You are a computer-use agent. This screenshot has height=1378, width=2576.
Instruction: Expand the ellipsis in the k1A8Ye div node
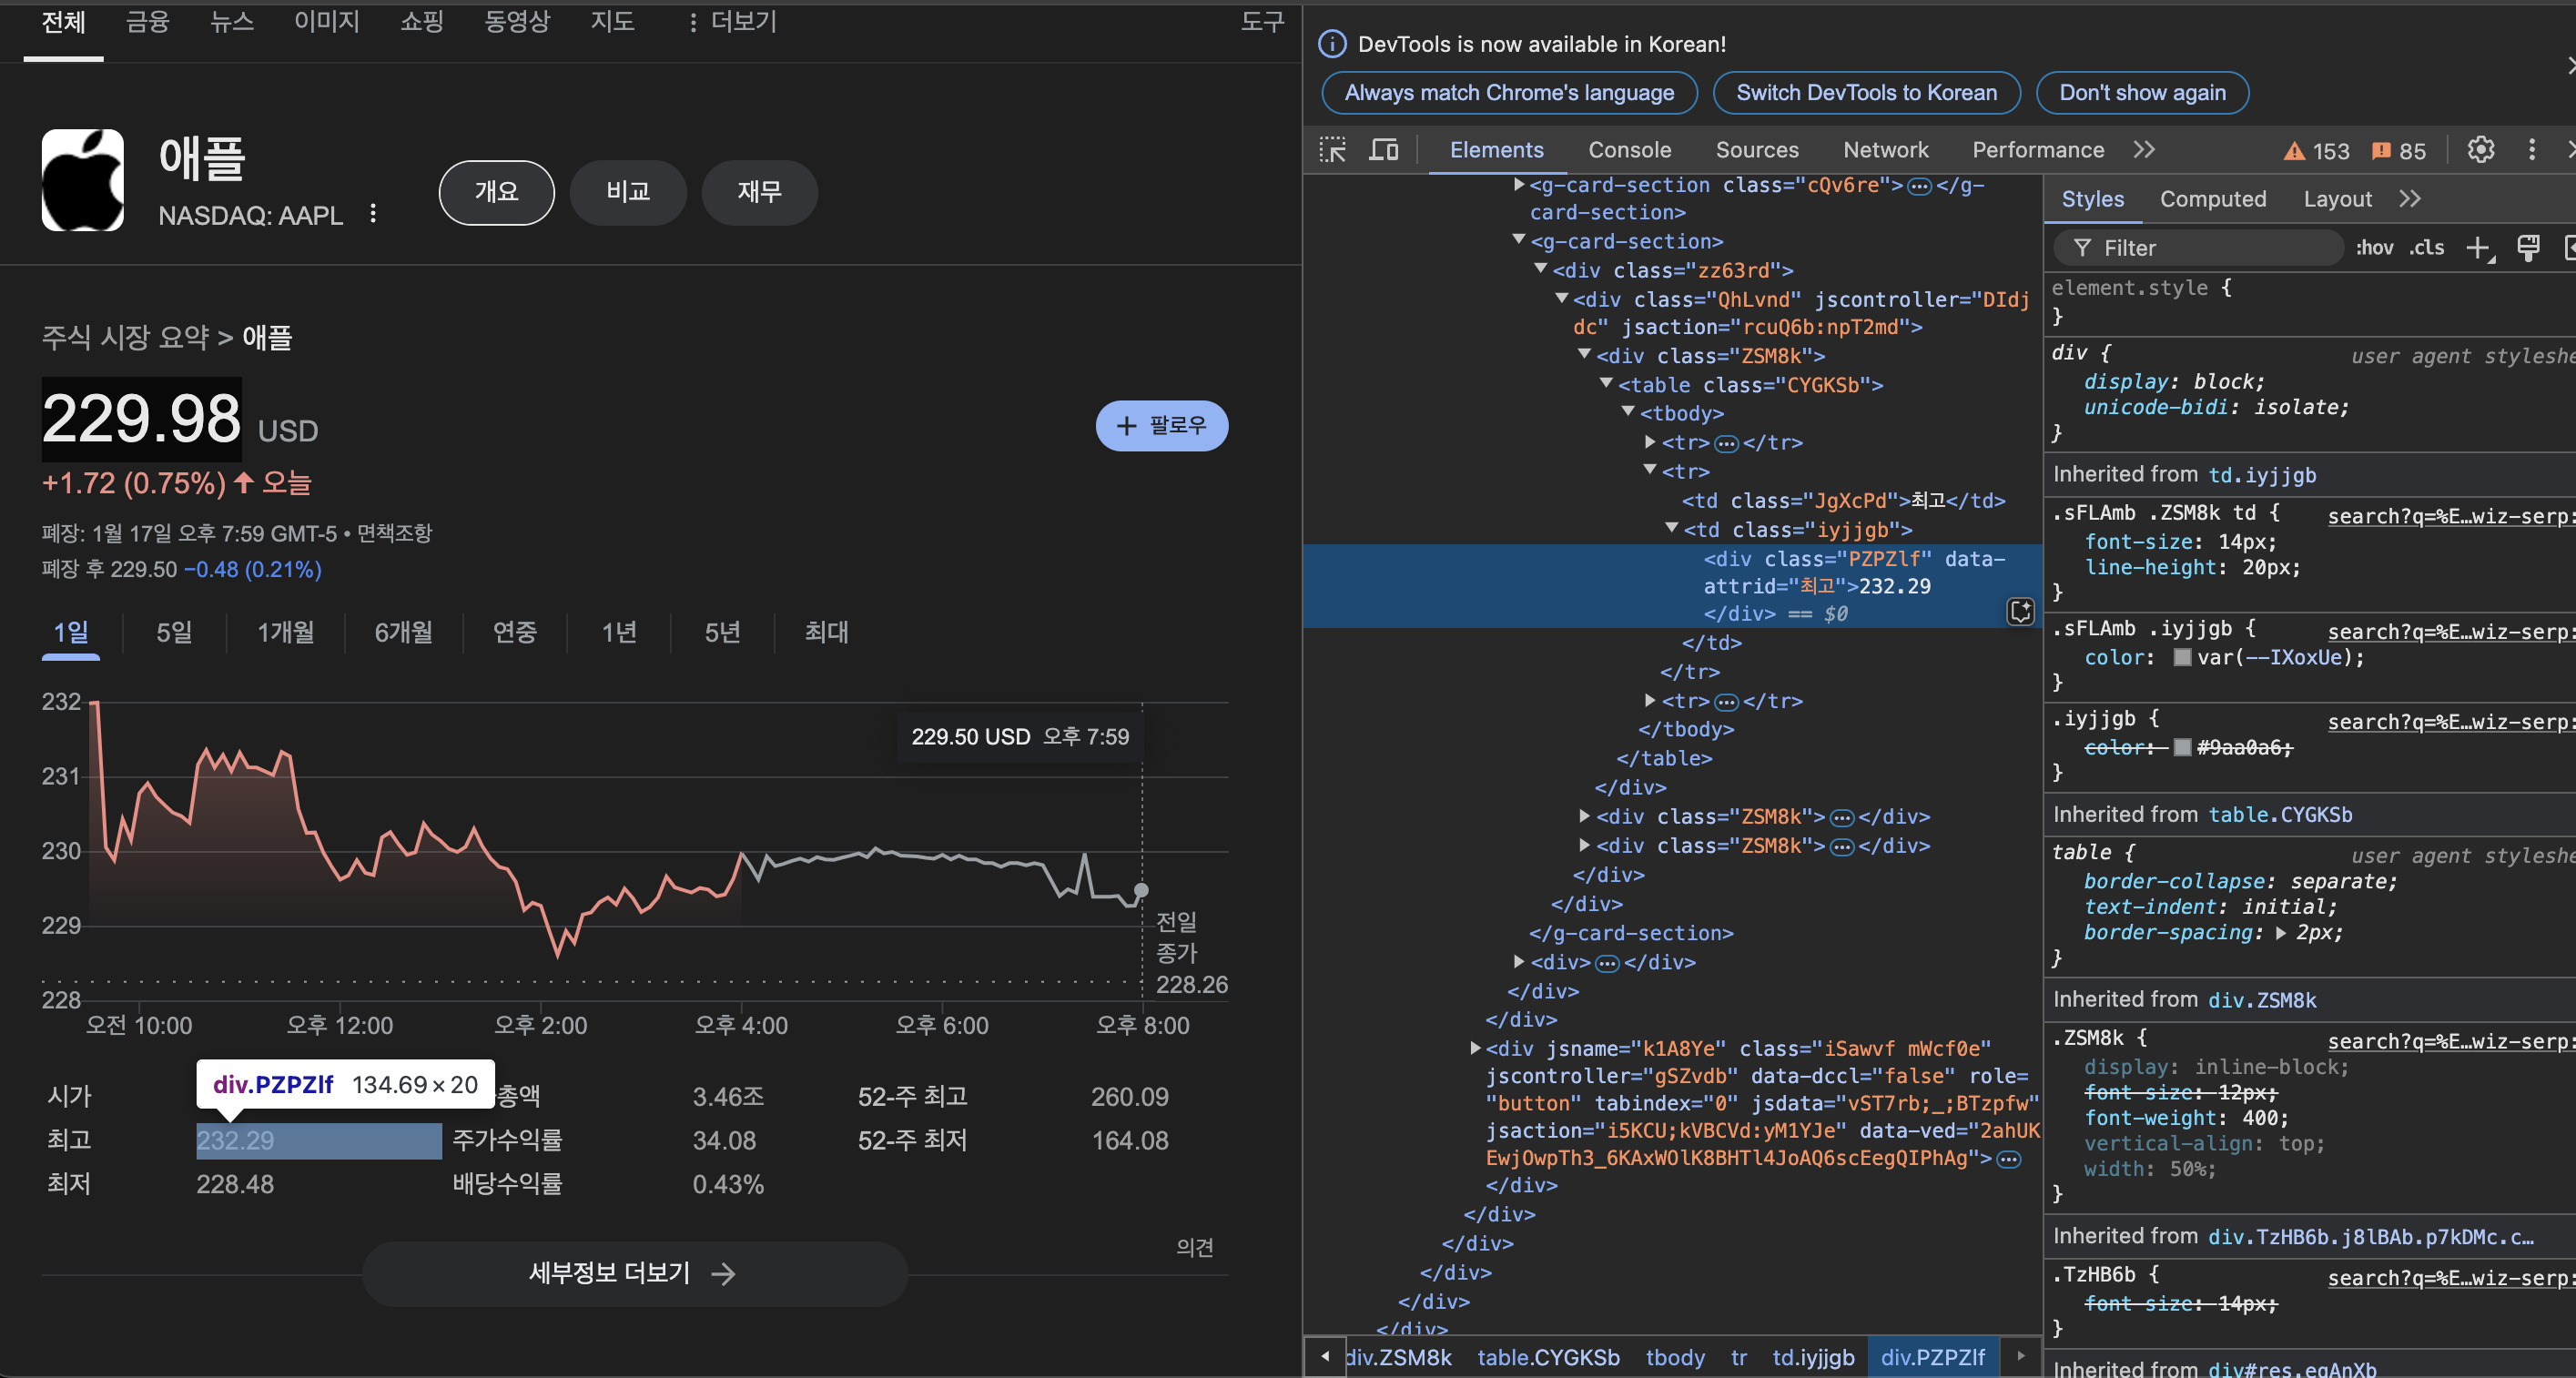[x=2009, y=1159]
